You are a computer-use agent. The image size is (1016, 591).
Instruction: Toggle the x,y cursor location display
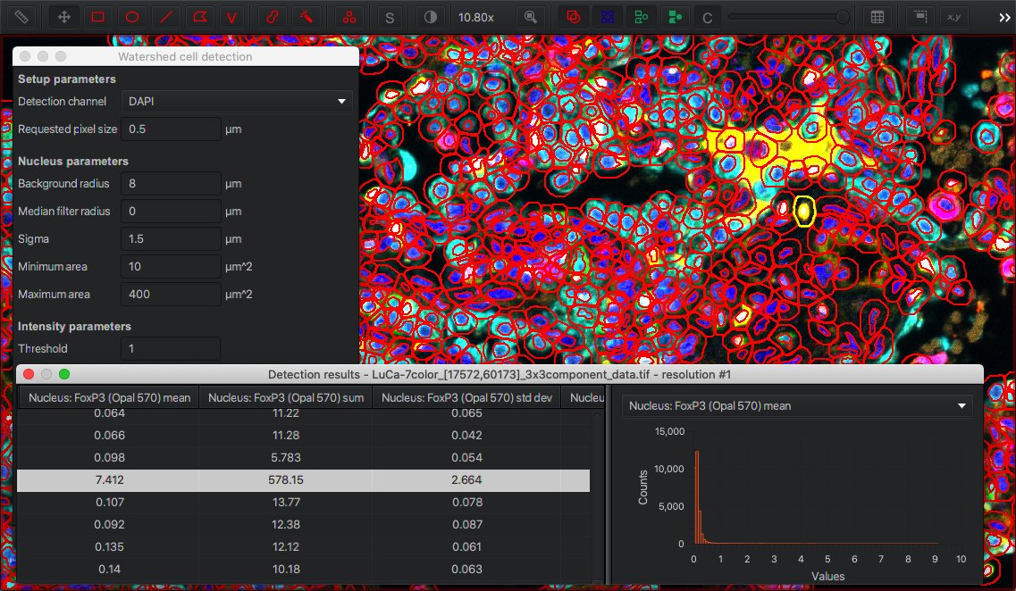pyautogui.click(x=953, y=17)
